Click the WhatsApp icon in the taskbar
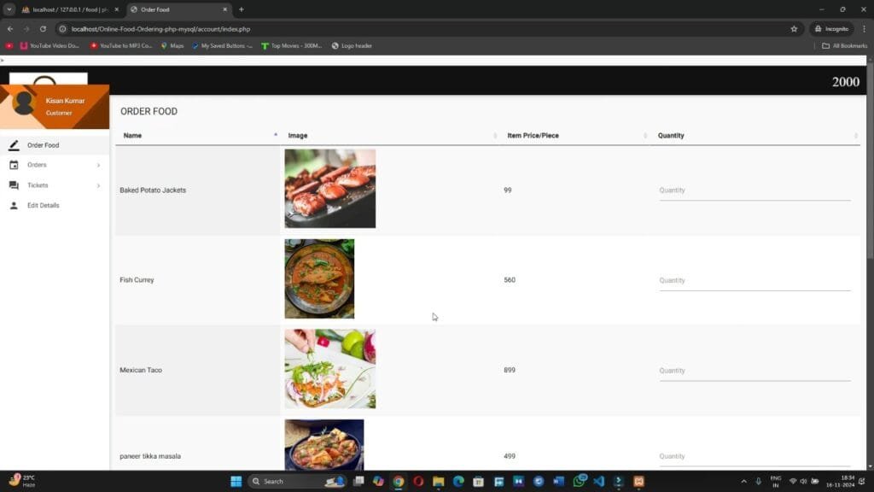The height and width of the screenshot is (492, 874). coord(581,481)
